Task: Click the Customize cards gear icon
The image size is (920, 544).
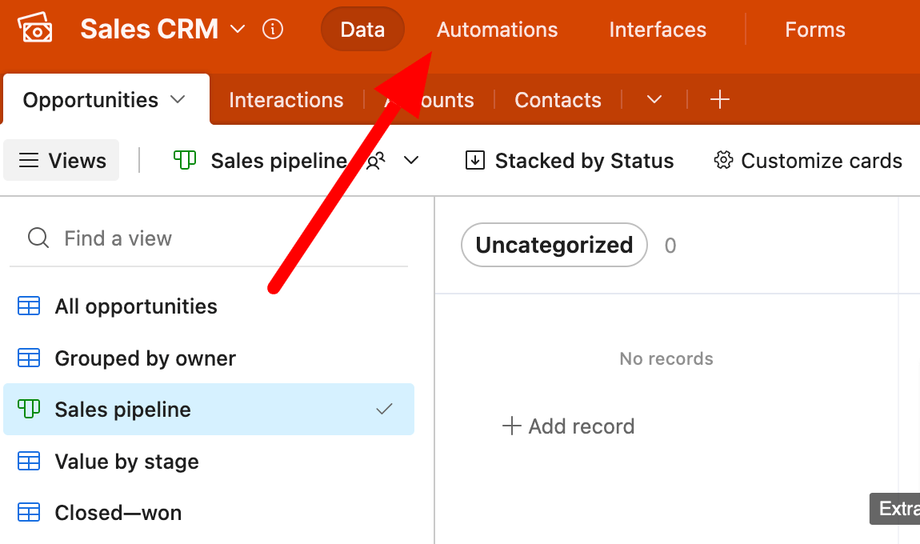Action: point(723,160)
